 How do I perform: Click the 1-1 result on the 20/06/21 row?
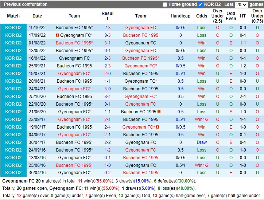108,81
